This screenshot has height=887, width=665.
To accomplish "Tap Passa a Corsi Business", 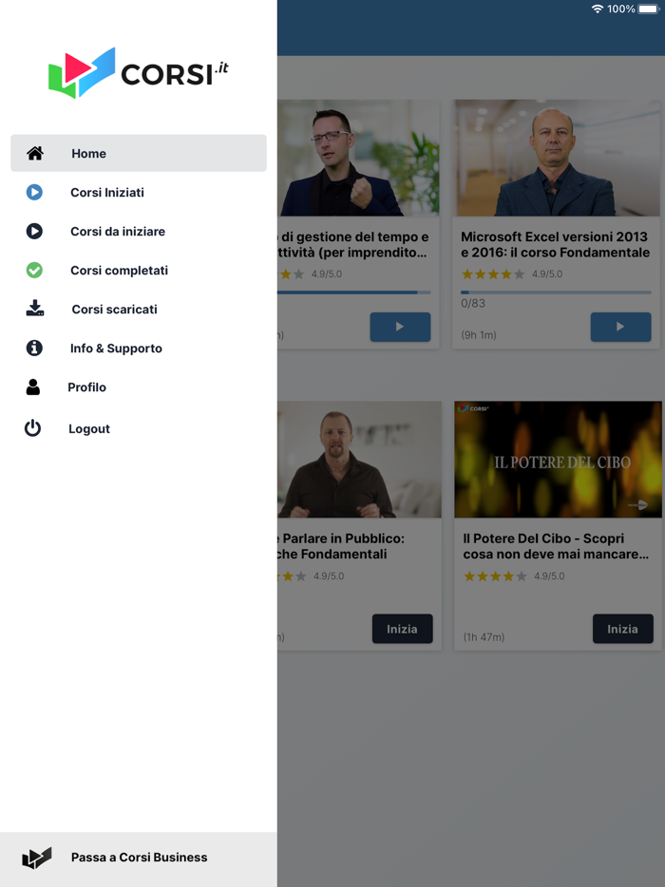I will click(139, 858).
